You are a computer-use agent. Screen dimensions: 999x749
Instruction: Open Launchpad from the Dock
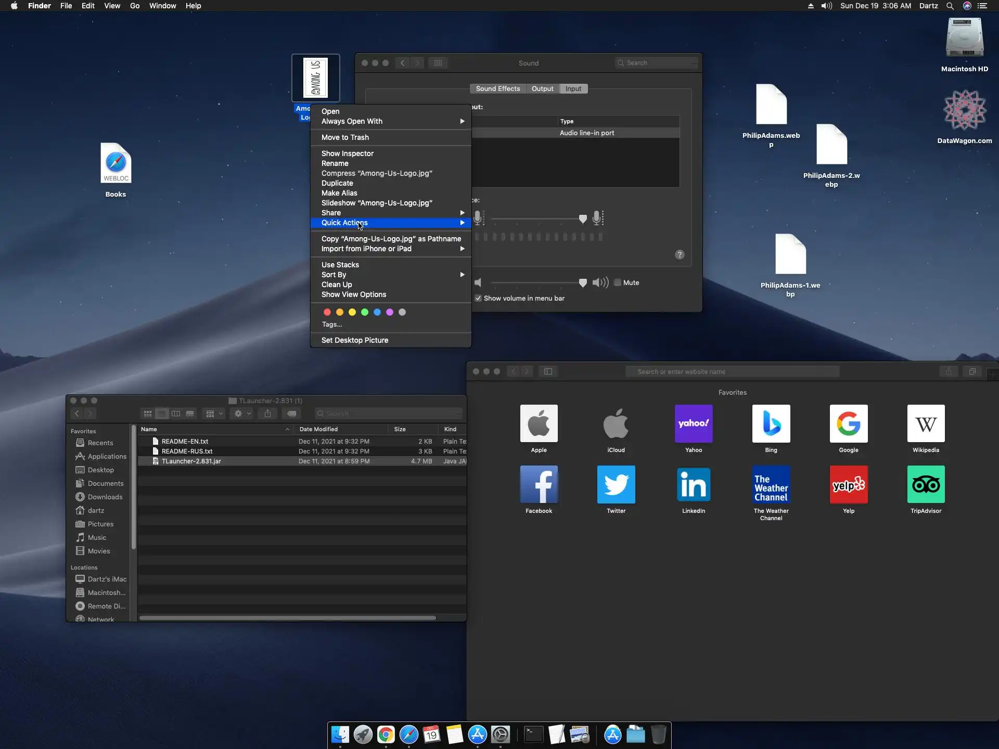click(363, 734)
